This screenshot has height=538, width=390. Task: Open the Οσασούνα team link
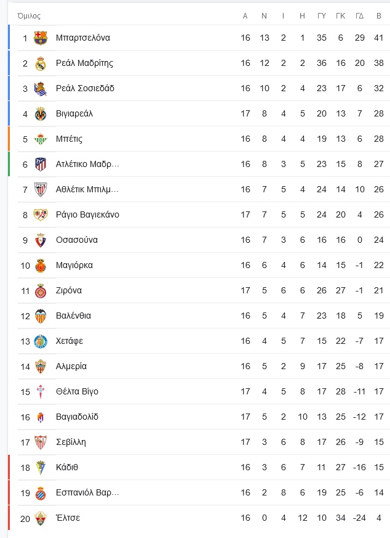point(77,240)
